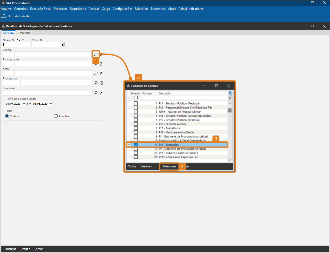This screenshot has width=330, height=253.
Task: Select the Sintético radio button
Action: (7, 116)
